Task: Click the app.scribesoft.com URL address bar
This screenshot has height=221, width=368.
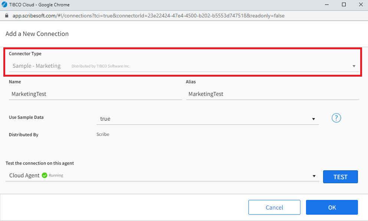Action: (x=148, y=16)
